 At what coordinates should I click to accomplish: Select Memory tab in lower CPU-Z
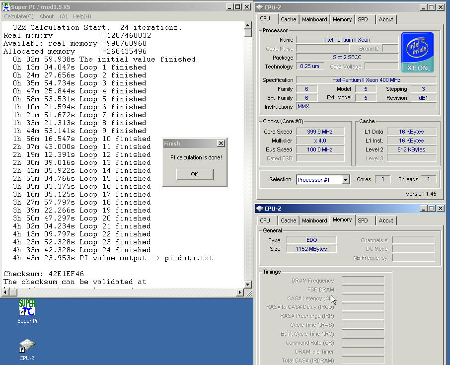tap(342, 220)
